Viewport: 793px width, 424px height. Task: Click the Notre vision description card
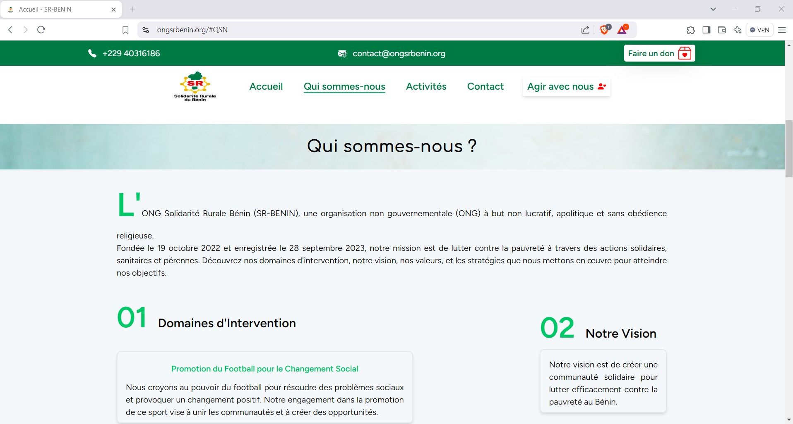pos(603,381)
